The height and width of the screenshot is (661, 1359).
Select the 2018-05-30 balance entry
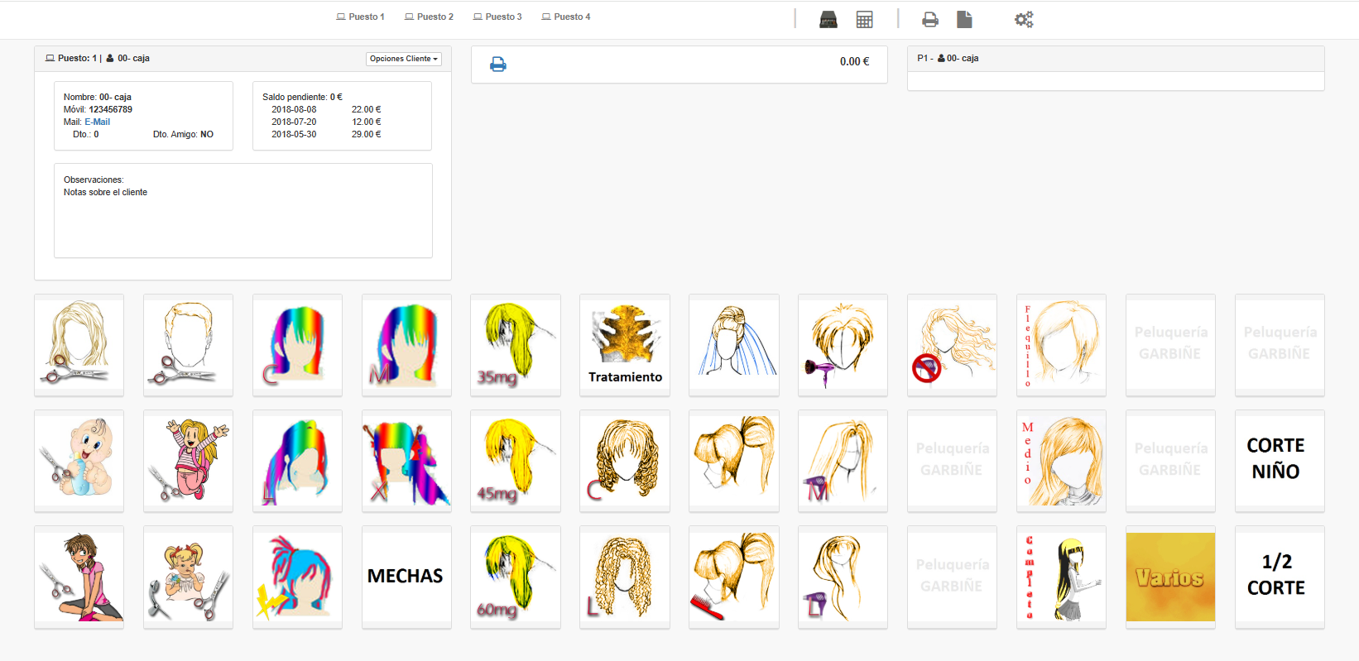(326, 134)
